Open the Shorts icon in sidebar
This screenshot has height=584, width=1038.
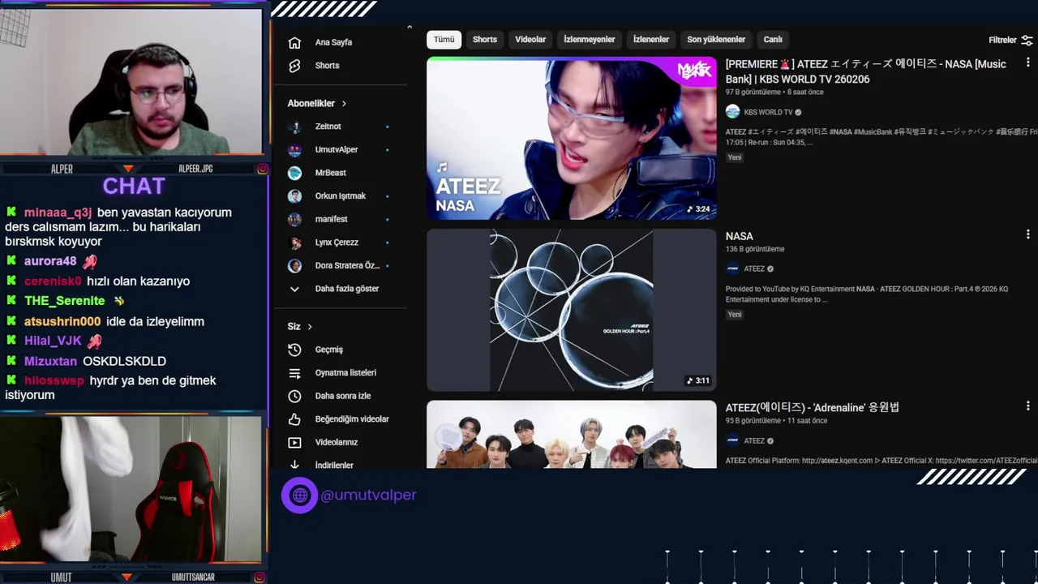point(294,66)
